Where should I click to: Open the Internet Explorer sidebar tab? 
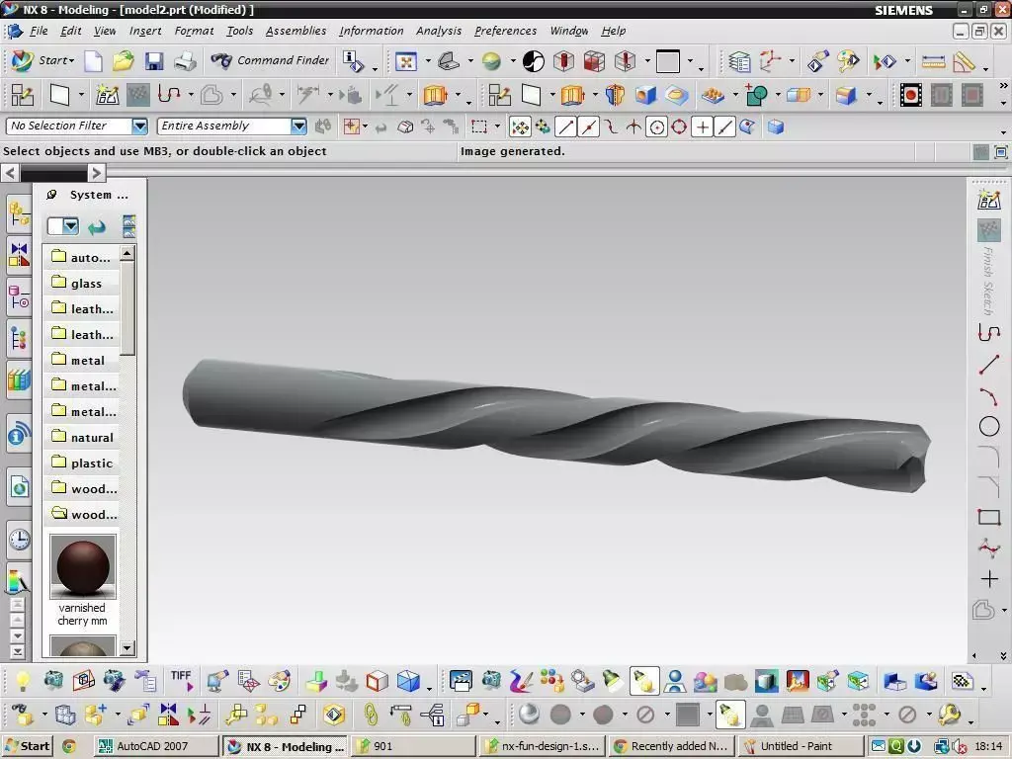pyautogui.click(x=20, y=487)
